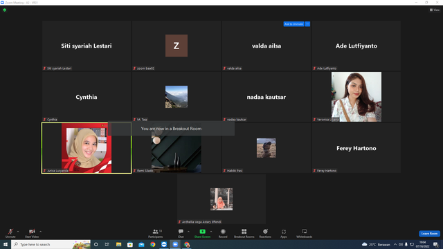Select the Ade Lutfiyanto participant tile
Viewport: 443px width, 249px height.
point(356,46)
